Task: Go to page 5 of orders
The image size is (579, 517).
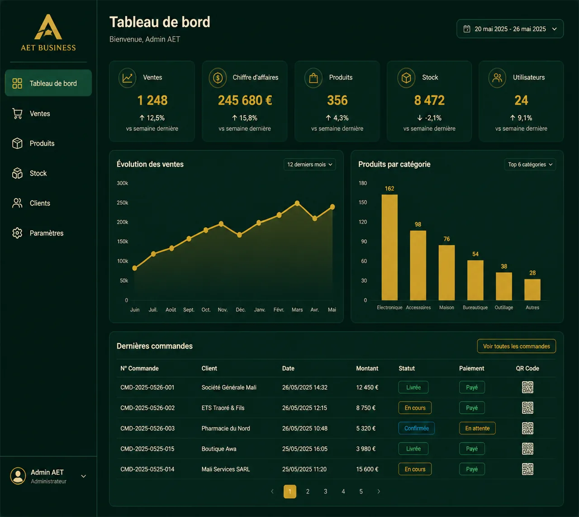Action: tap(361, 491)
